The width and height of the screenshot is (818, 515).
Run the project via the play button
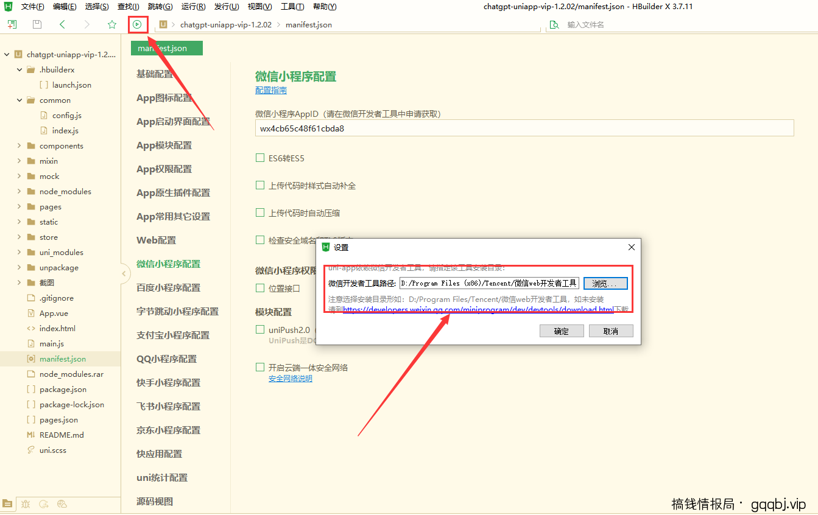(137, 24)
